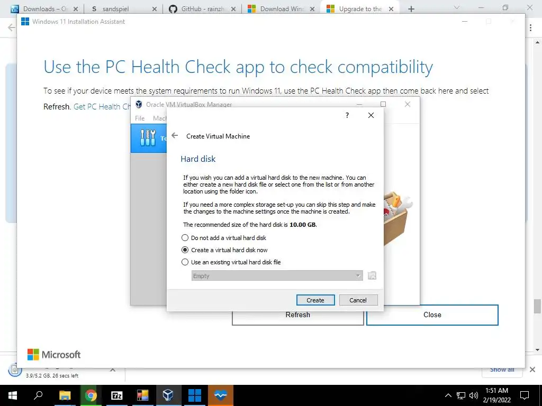Click the downloading file progress icon
Image resolution: width=542 pixels, height=406 pixels.
click(15, 371)
